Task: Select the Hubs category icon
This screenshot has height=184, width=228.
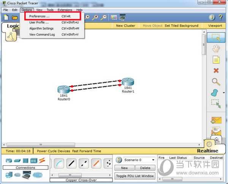Action: tap(25, 161)
